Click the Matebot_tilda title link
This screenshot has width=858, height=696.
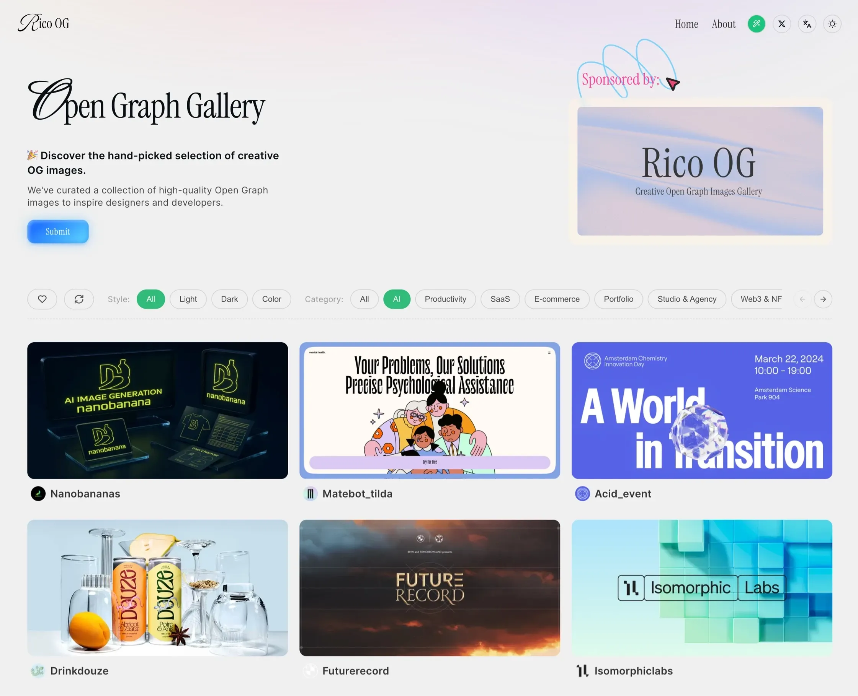357,494
